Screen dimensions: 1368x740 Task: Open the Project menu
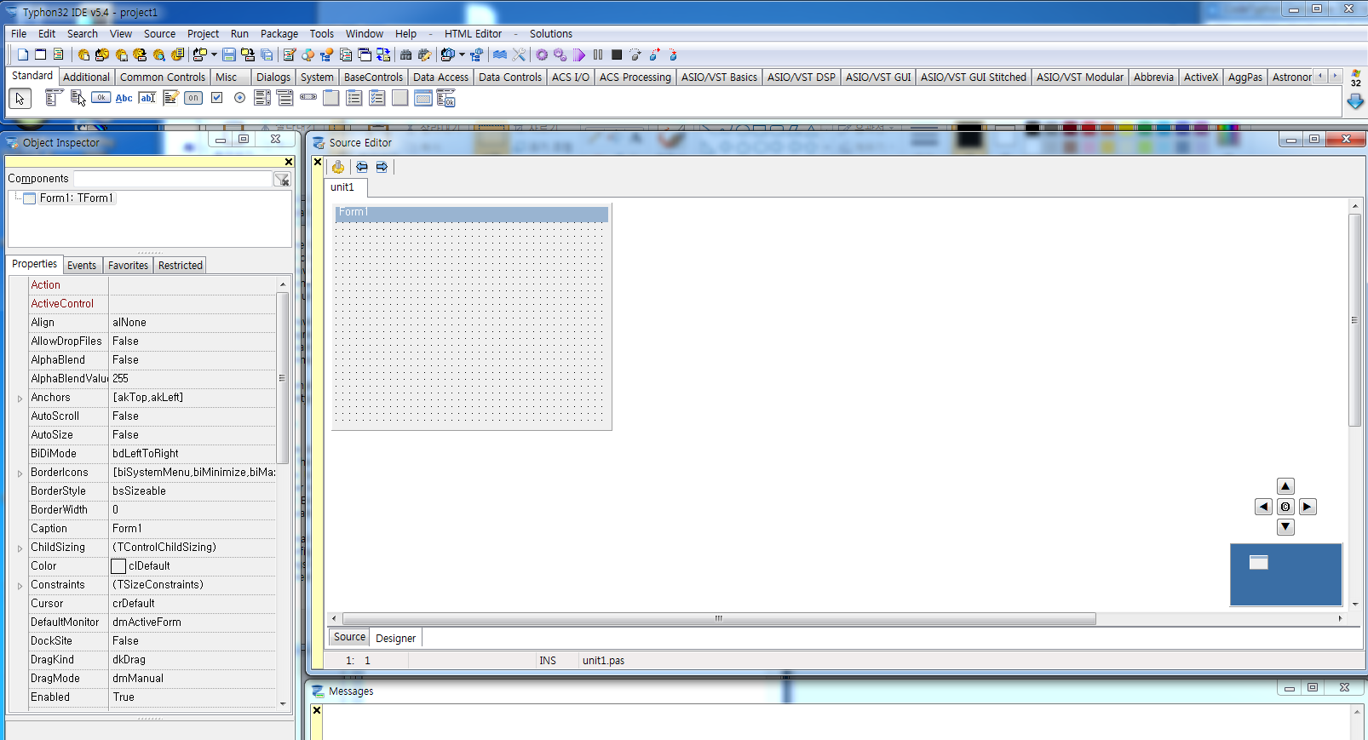click(x=203, y=34)
